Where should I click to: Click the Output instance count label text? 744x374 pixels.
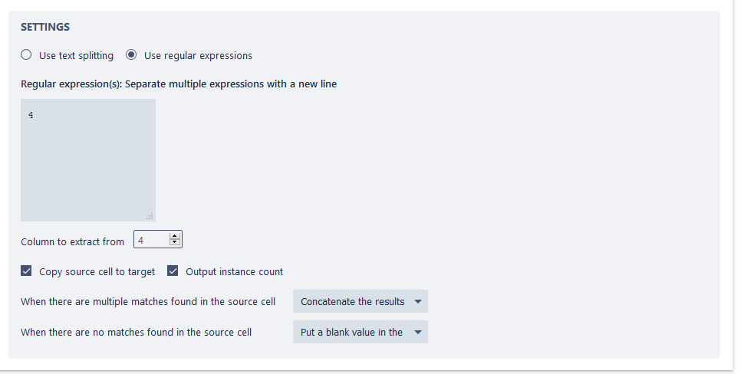pyautogui.click(x=234, y=272)
